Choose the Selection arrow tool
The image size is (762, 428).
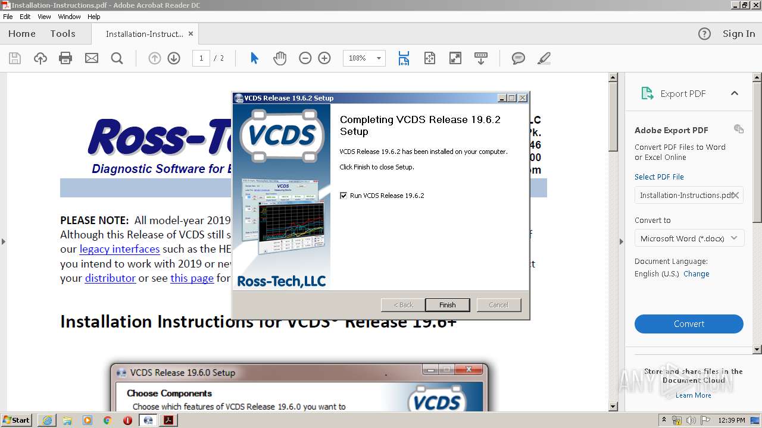[x=254, y=58]
